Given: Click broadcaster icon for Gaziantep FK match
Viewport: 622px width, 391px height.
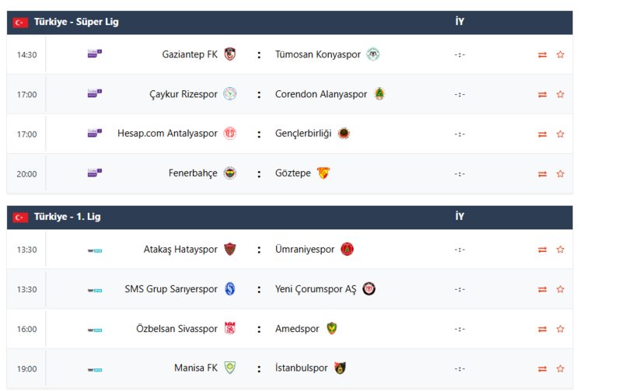Looking at the screenshot, I should tap(94, 54).
